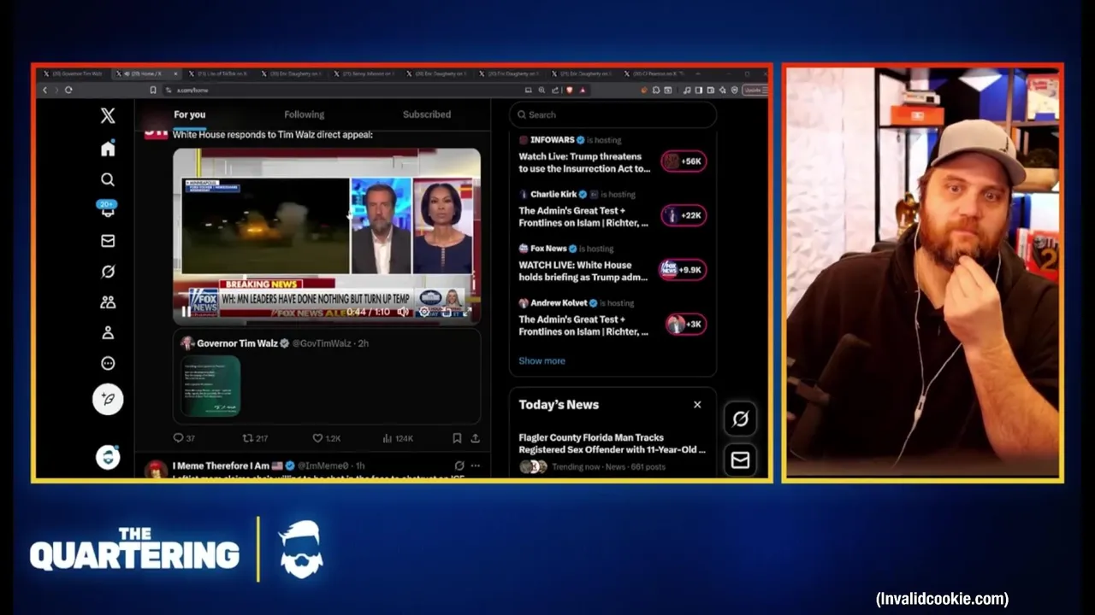Click Show more under live events
This screenshot has height=615, width=1095.
tap(542, 360)
